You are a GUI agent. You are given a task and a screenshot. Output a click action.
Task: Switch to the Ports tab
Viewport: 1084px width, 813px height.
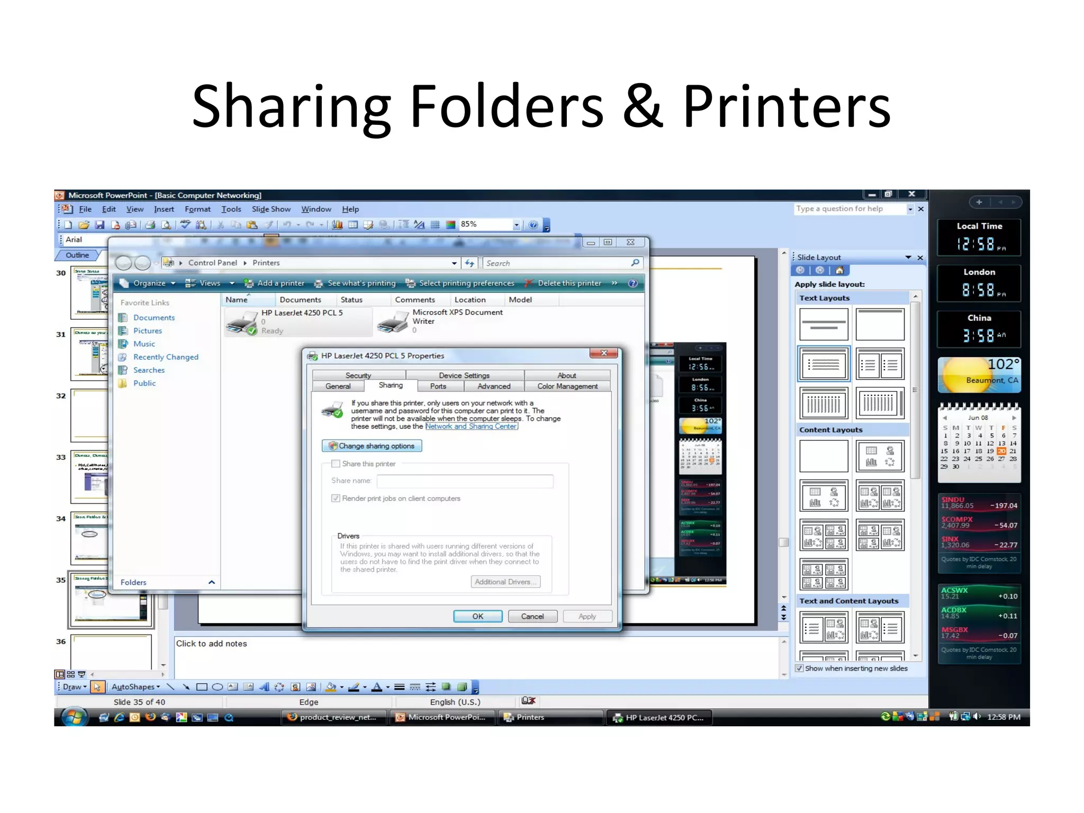pos(438,386)
